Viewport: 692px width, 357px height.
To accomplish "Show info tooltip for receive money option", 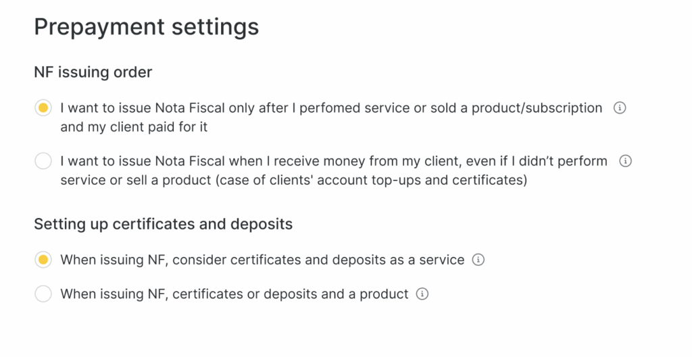I will 625,161.
